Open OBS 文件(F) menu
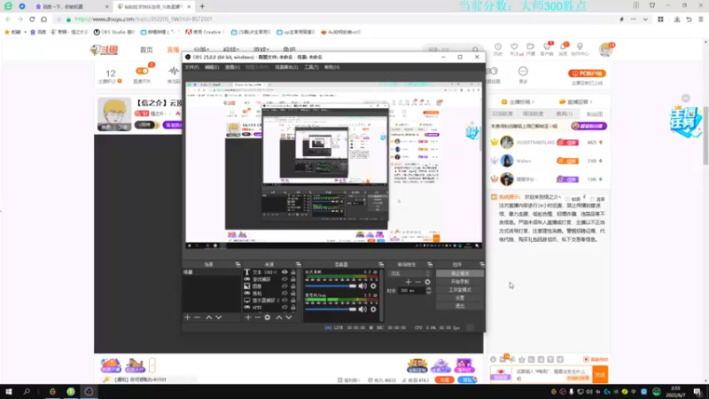Viewport: 709px width, 399px height. (191, 67)
